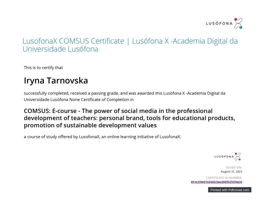
Task: Select the name Iryna Tarnovska
Action: click(x=56, y=81)
